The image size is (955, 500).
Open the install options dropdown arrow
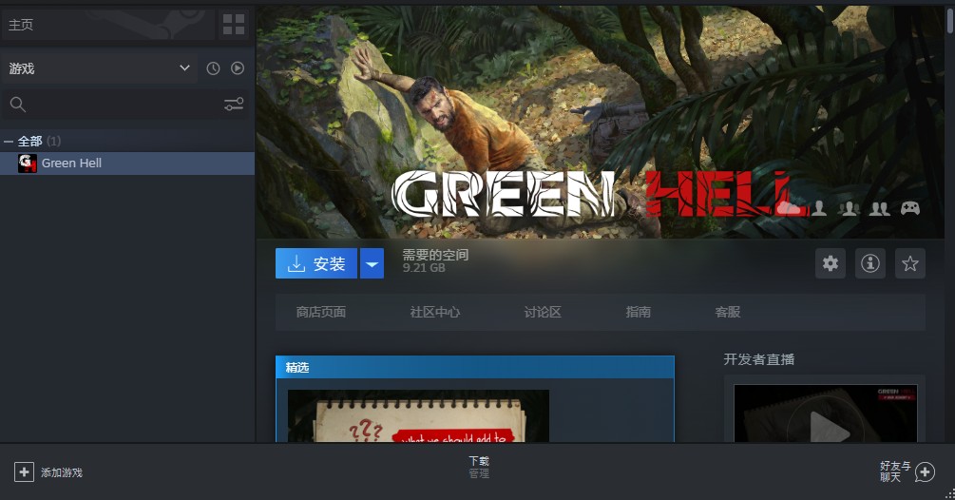372,263
